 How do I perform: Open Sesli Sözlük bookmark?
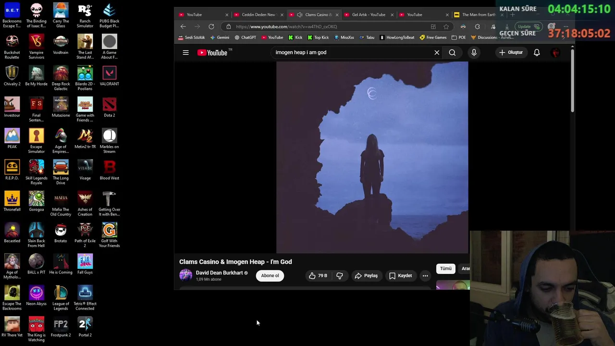[192, 37]
